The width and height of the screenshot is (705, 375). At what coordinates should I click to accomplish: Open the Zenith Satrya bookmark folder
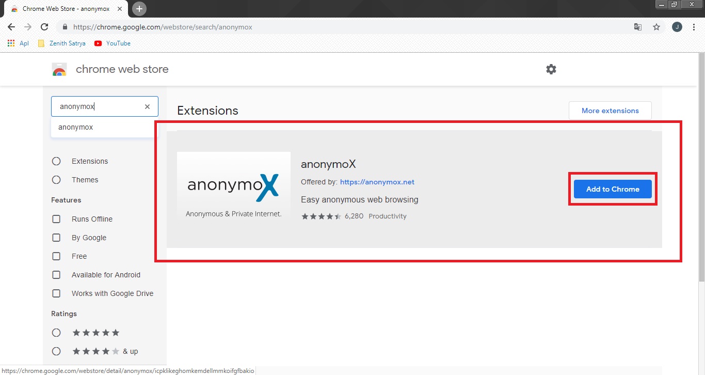coord(61,43)
